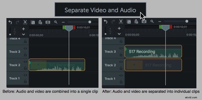Undo in the After timeline toolbar

[106, 22]
